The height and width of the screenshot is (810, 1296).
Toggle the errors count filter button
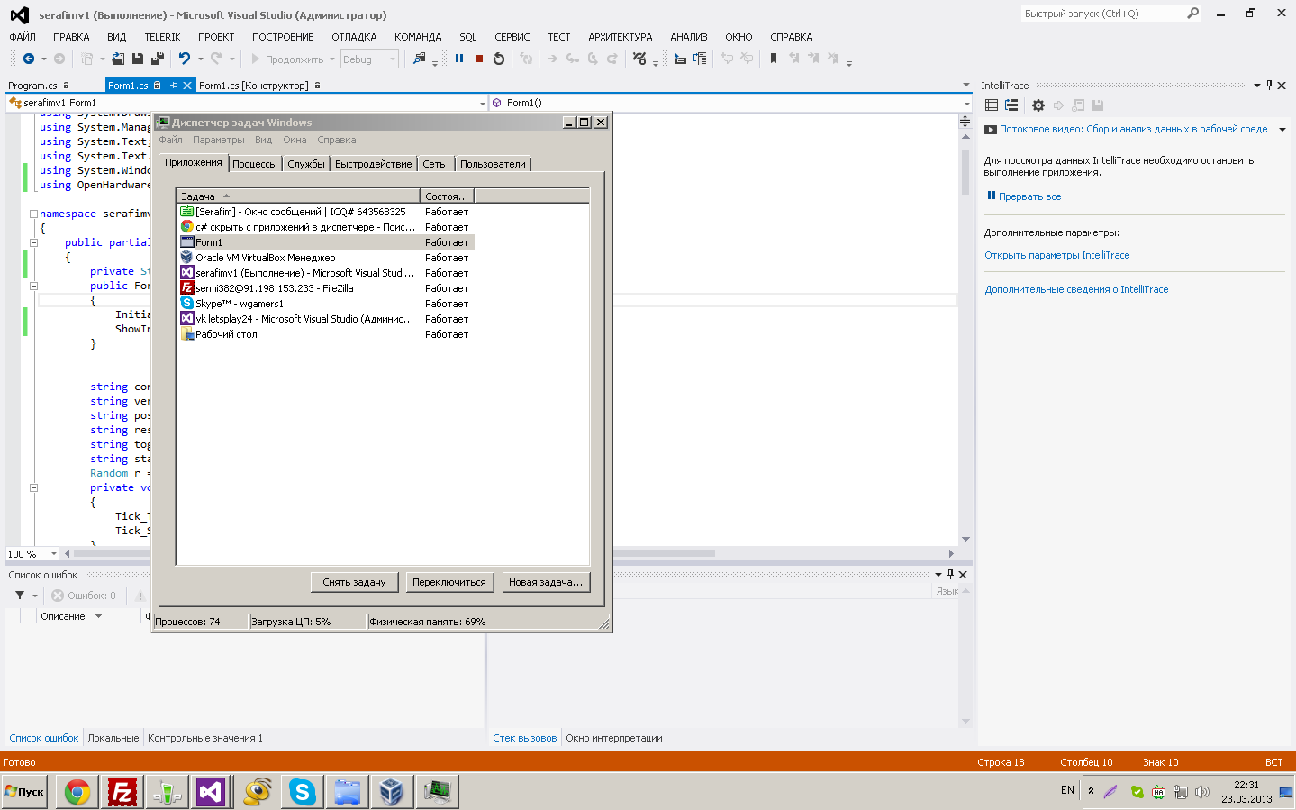(84, 596)
